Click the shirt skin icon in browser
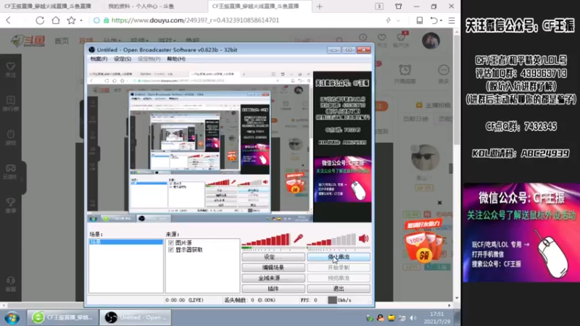The height and width of the screenshot is (326, 580). [398, 7]
